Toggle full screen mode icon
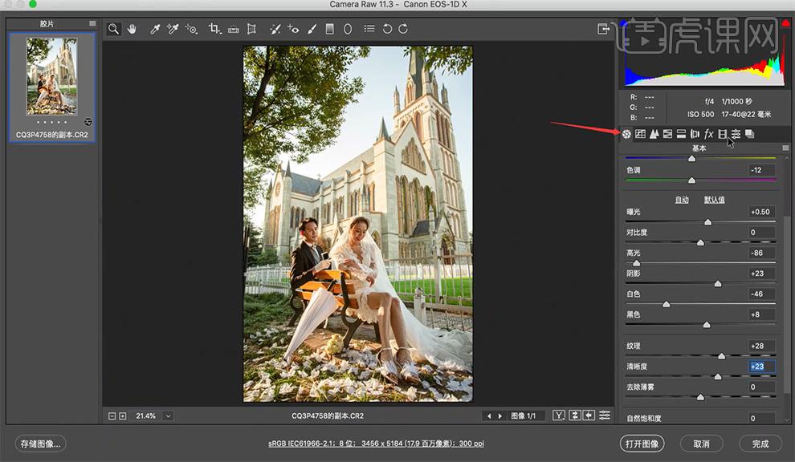 tap(604, 29)
